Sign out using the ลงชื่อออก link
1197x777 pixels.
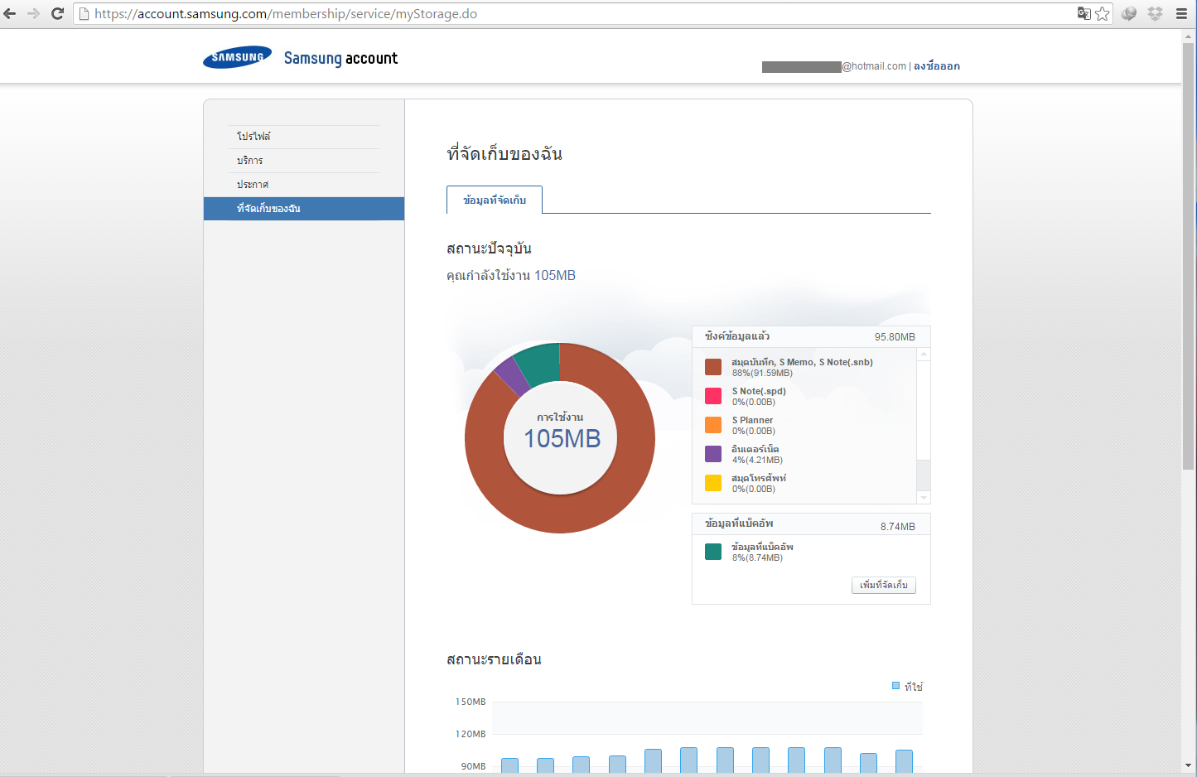pos(937,66)
